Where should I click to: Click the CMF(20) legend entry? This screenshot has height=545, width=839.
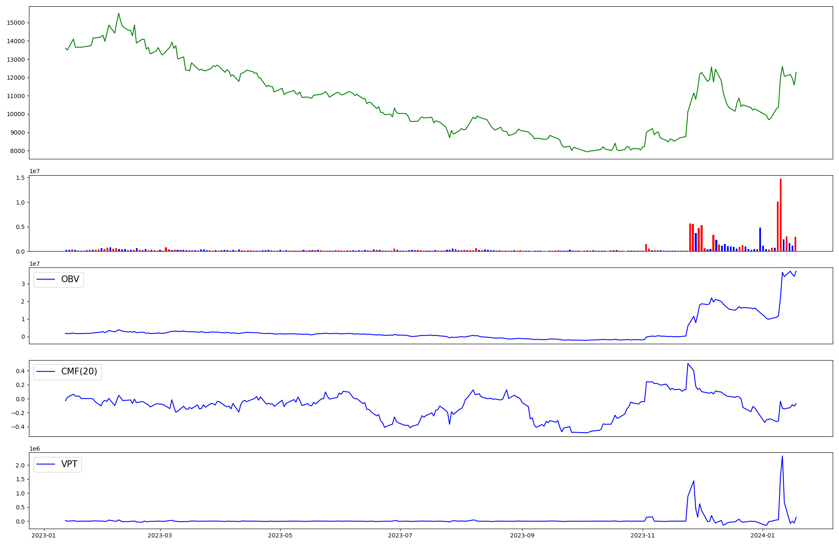(x=79, y=372)
